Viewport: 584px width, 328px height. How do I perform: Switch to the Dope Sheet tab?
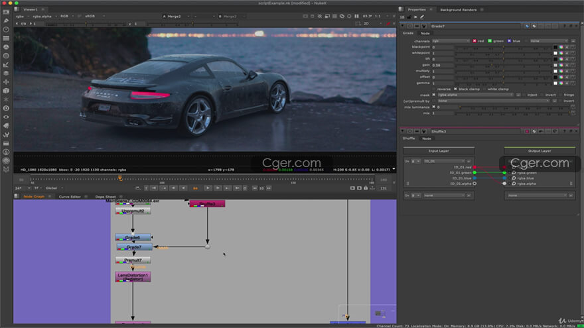coord(106,197)
